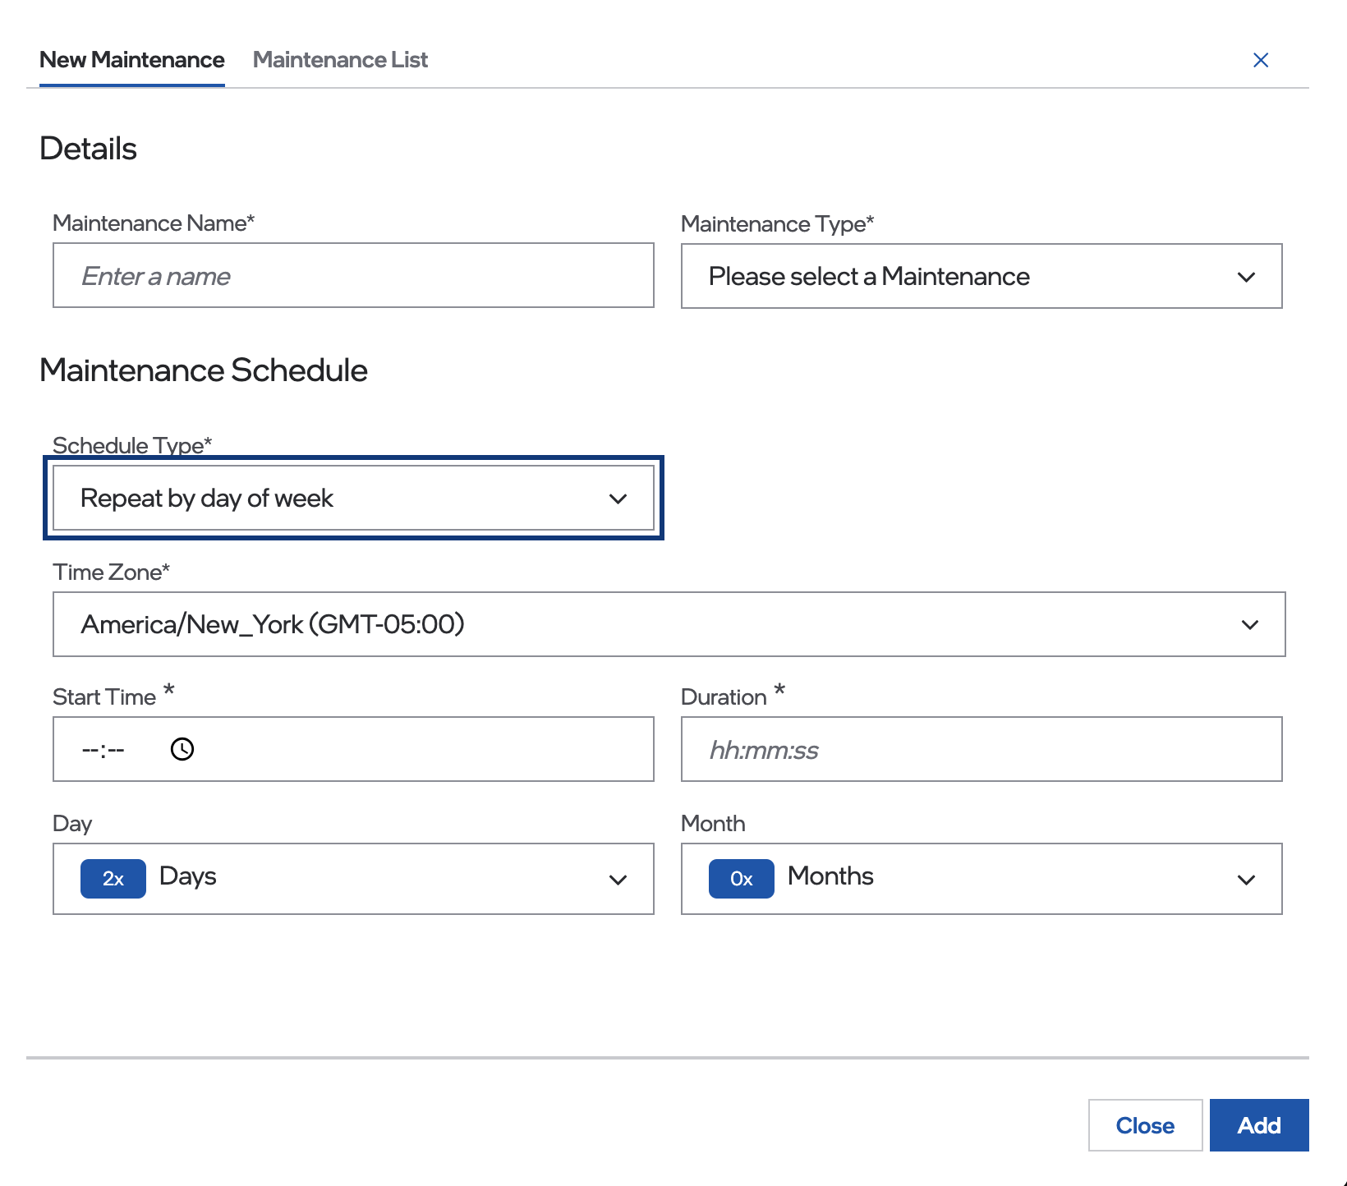Click the Maintenance Name input field
1347x1186 pixels.
pyautogui.click(x=353, y=276)
